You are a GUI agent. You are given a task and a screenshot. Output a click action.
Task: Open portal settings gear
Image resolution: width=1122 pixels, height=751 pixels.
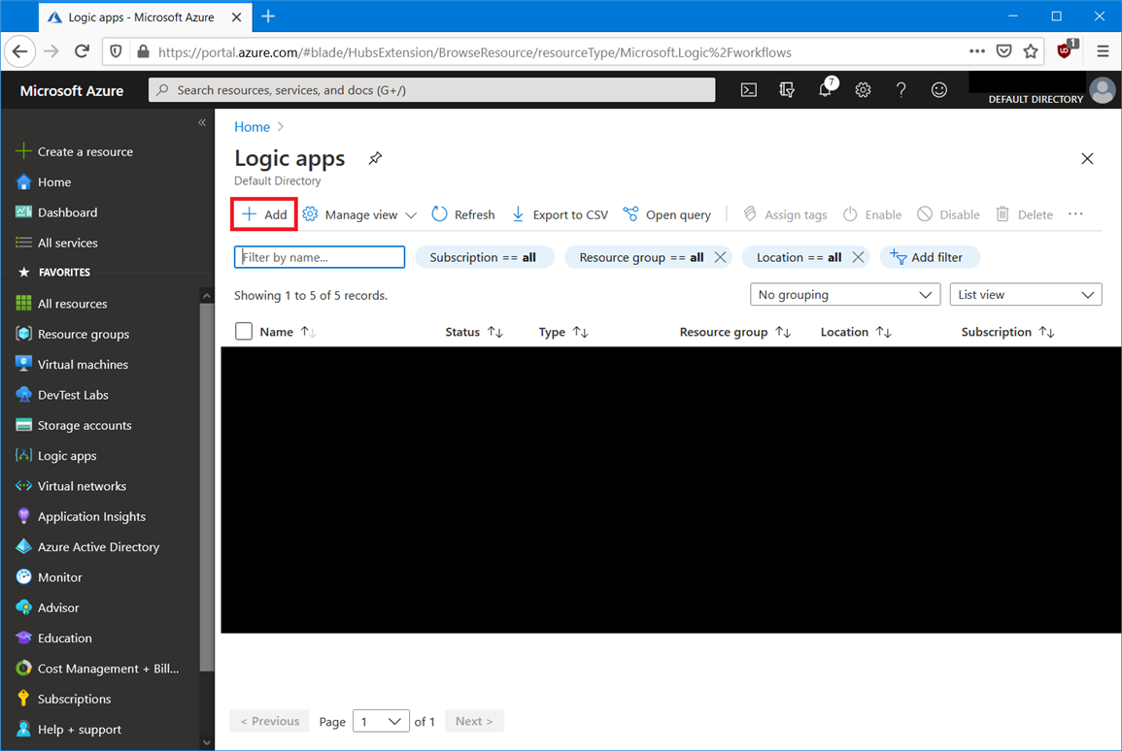coord(863,90)
